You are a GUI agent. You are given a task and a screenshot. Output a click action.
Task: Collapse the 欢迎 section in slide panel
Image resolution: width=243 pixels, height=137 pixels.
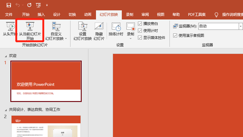(x=5, y=56)
